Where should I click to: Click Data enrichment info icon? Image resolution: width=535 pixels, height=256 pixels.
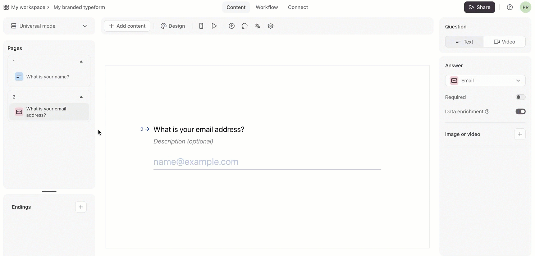(x=487, y=111)
